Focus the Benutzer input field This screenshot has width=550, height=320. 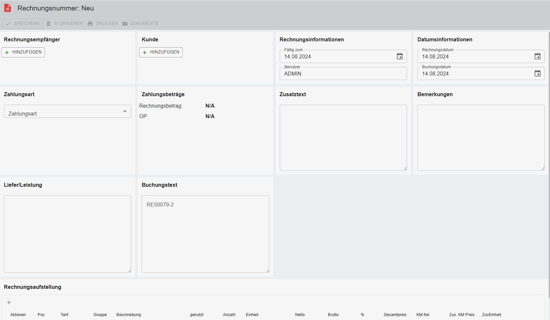tap(343, 74)
